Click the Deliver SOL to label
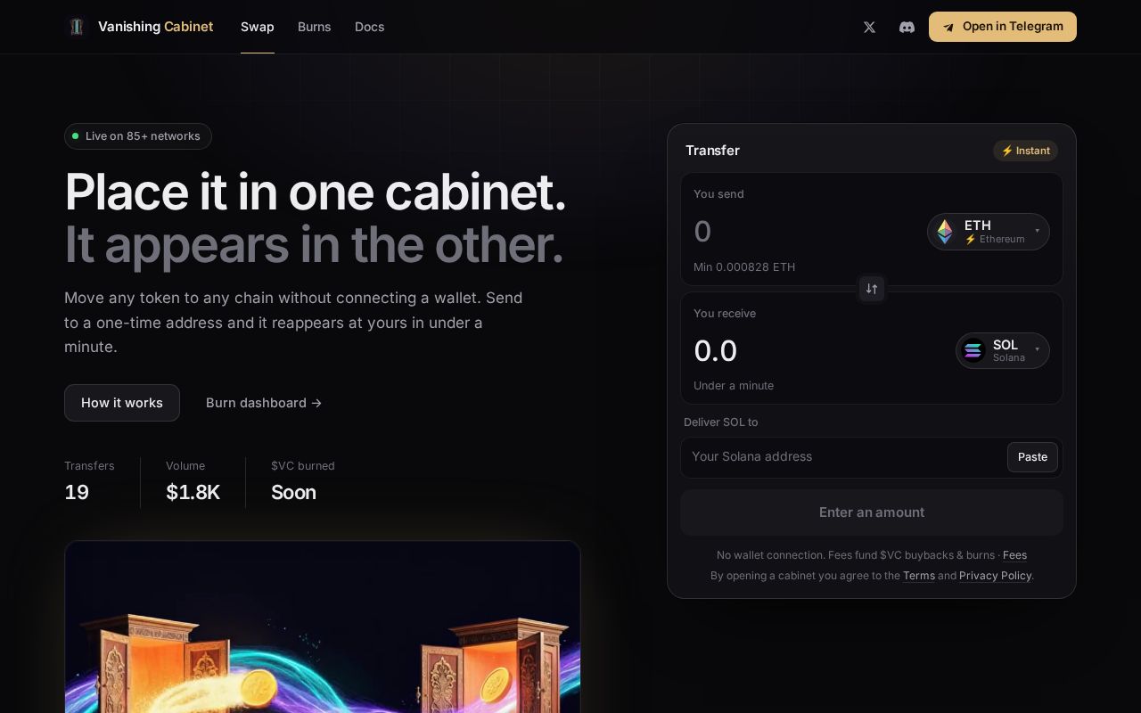This screenshot has height=713, width=1141. point(721,422)
